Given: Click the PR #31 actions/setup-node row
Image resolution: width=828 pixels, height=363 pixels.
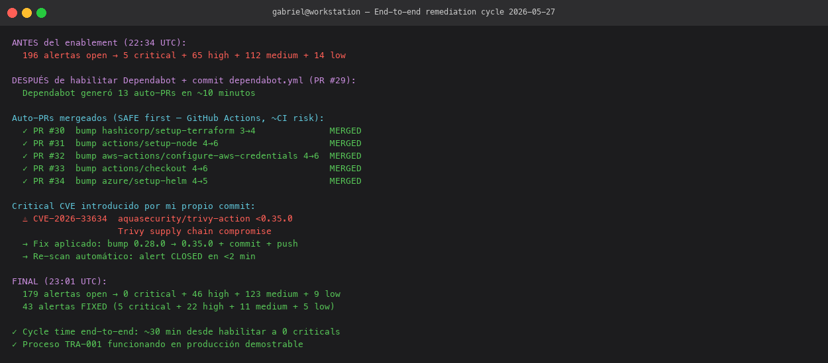Looking at the screenshot, I should tap(192, 143).
